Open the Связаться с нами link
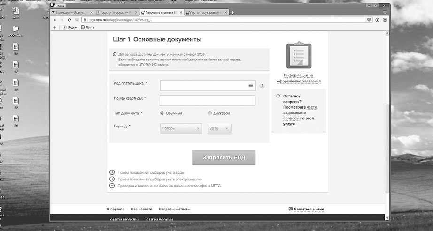 click(309, 209)
